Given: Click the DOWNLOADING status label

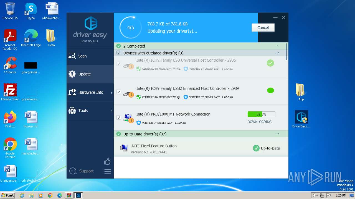Looking at the screenshot, I should pos(260,122).
